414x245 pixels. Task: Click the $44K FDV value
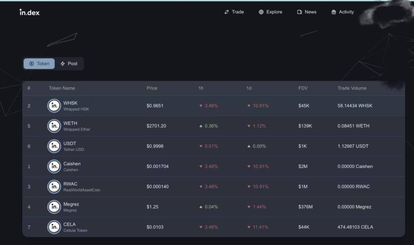point(304,227)
